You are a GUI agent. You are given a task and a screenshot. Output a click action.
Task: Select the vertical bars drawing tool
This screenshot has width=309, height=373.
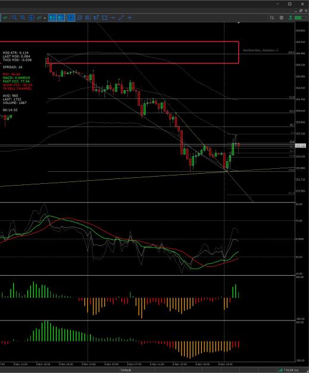tap(88, 17)
